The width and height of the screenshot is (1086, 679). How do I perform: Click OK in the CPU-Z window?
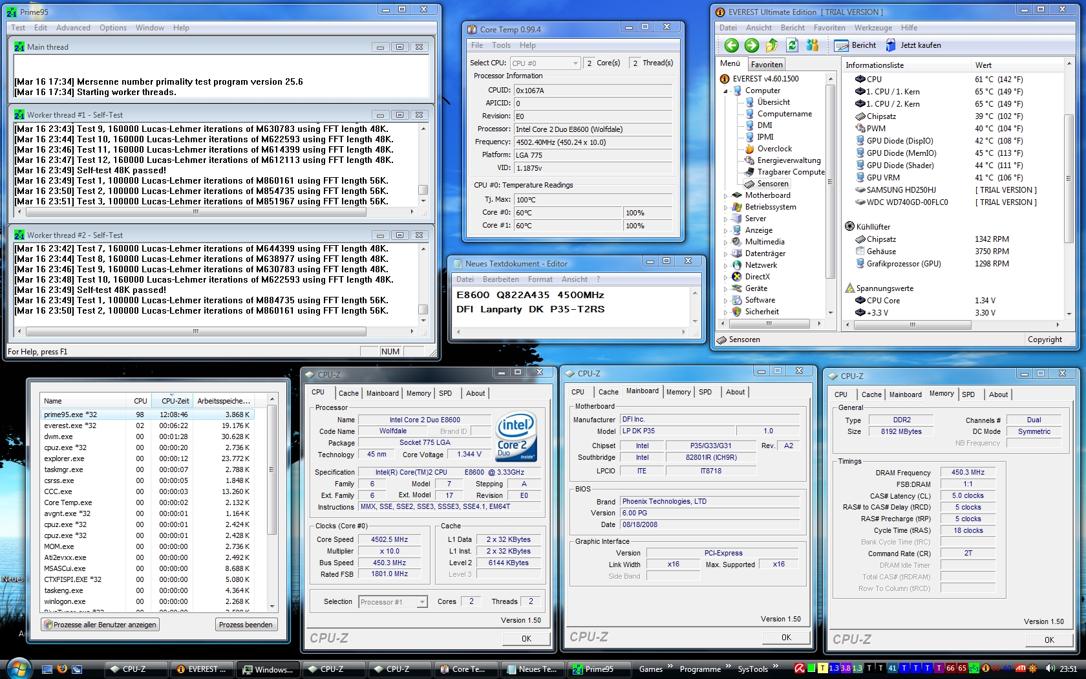[526, 638]
